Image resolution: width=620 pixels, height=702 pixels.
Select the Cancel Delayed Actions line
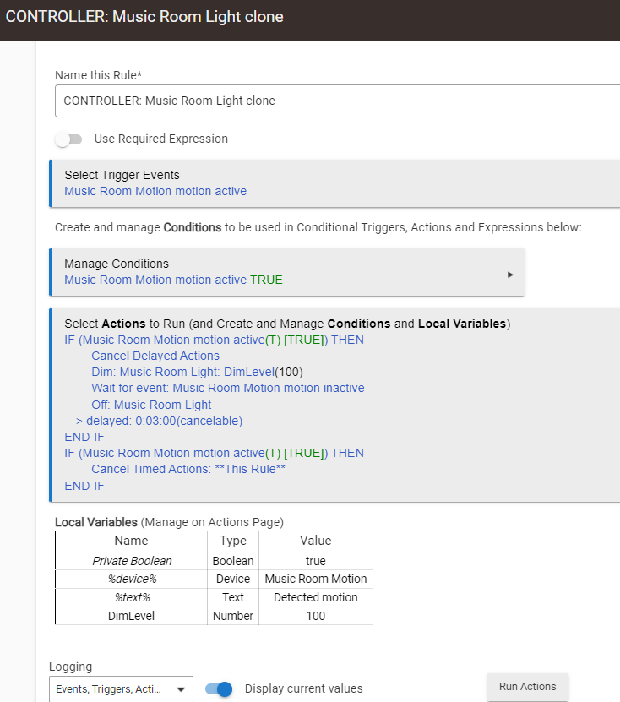(x=155, y=356)
